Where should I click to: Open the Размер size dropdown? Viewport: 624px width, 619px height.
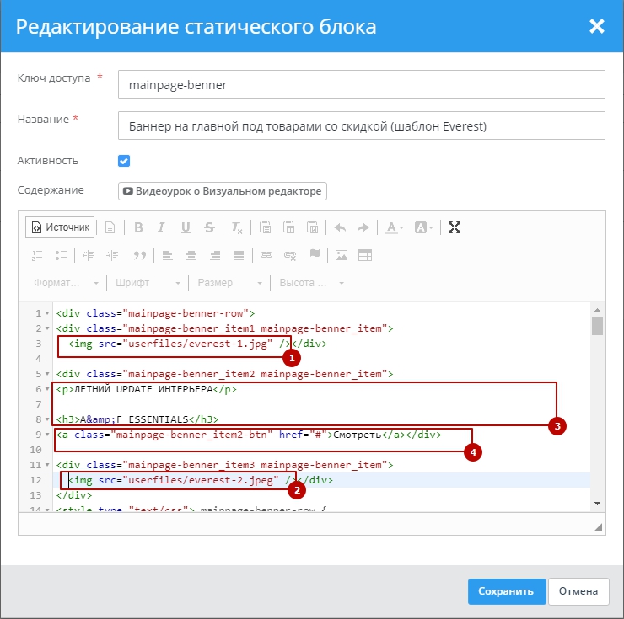[x=228, y=283]
